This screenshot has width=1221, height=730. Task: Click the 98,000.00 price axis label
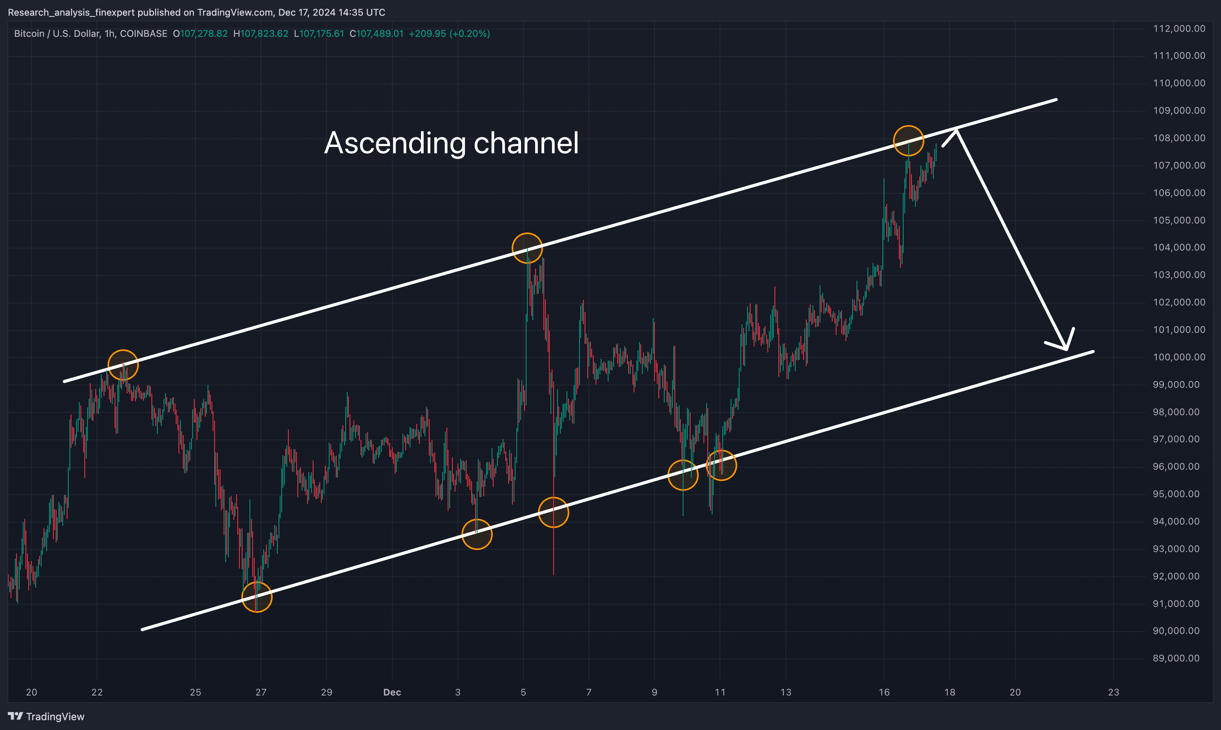1176,412
